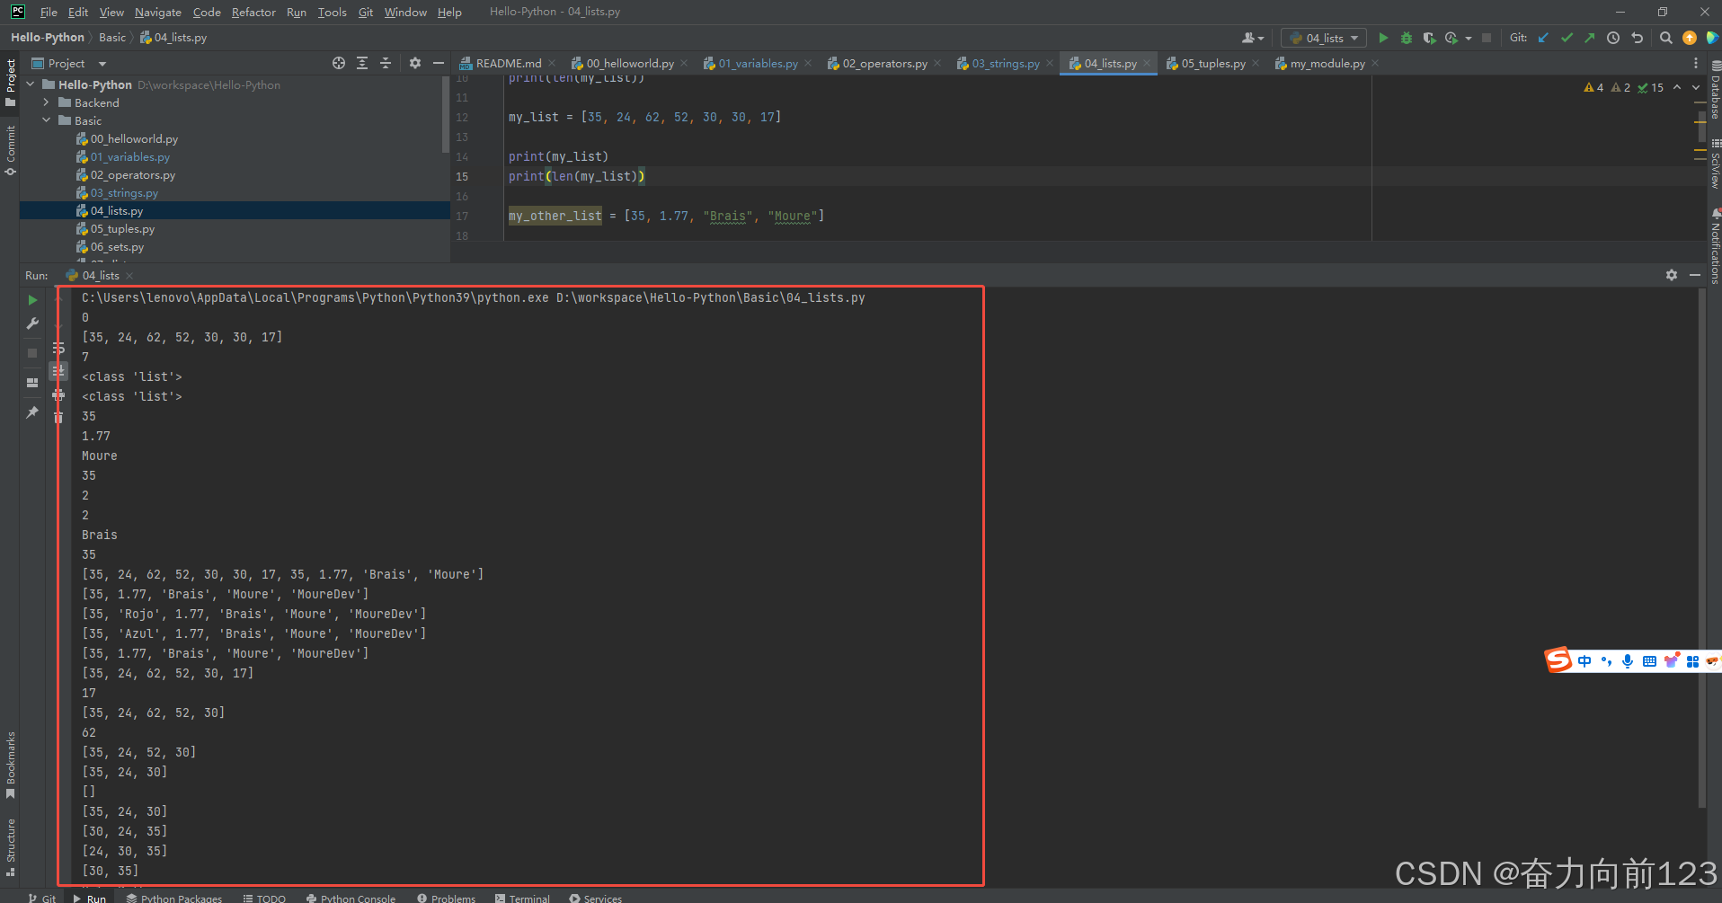1722x903 pixels.
Task: Open 06_sets.py in project tree
Action: click(x=117, y=247)
